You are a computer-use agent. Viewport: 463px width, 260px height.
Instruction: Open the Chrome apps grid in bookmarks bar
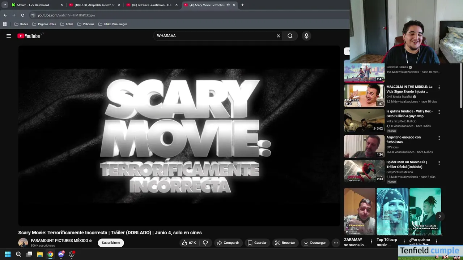[5, 24]
